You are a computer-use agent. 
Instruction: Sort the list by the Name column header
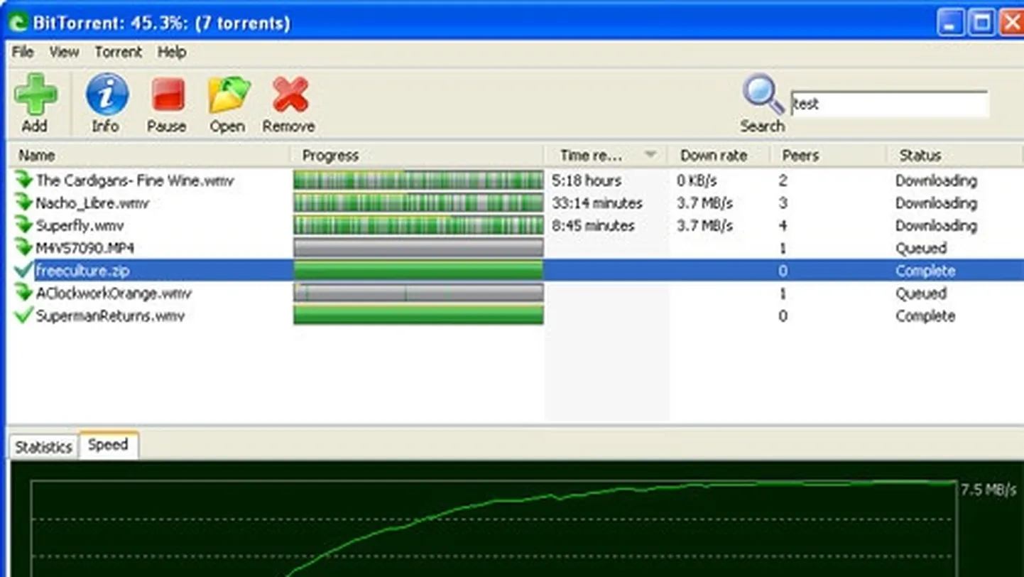pyautogui.click(x=148, y=155)
